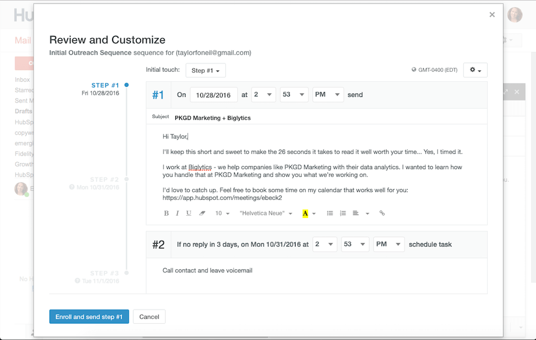
Task: Open the Initial touch step selector
Action: 205,70
